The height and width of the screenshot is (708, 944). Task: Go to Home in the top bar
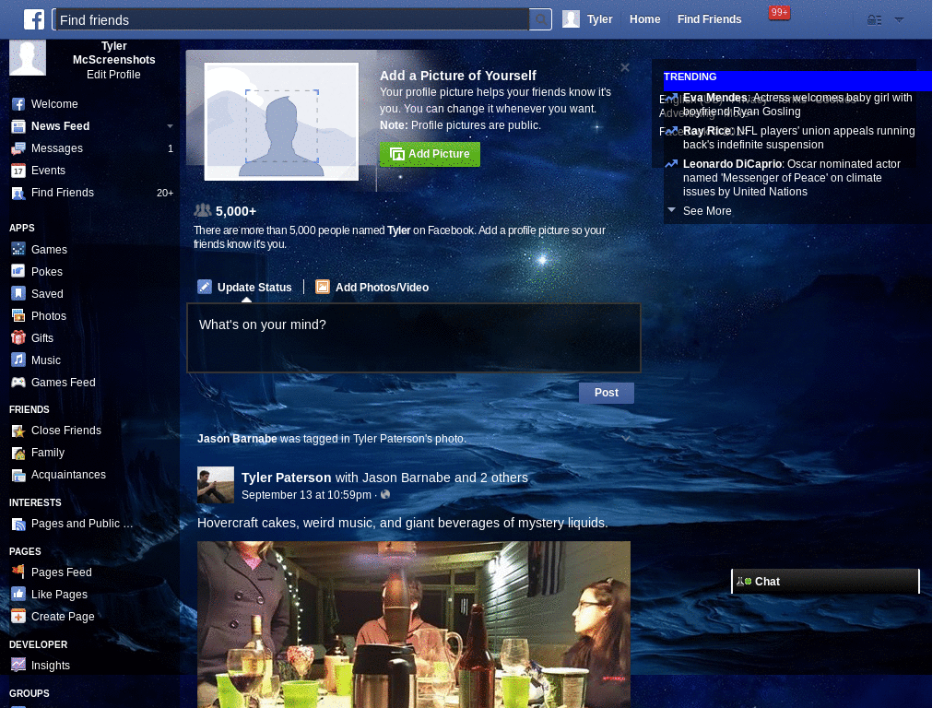coord(644,19)
